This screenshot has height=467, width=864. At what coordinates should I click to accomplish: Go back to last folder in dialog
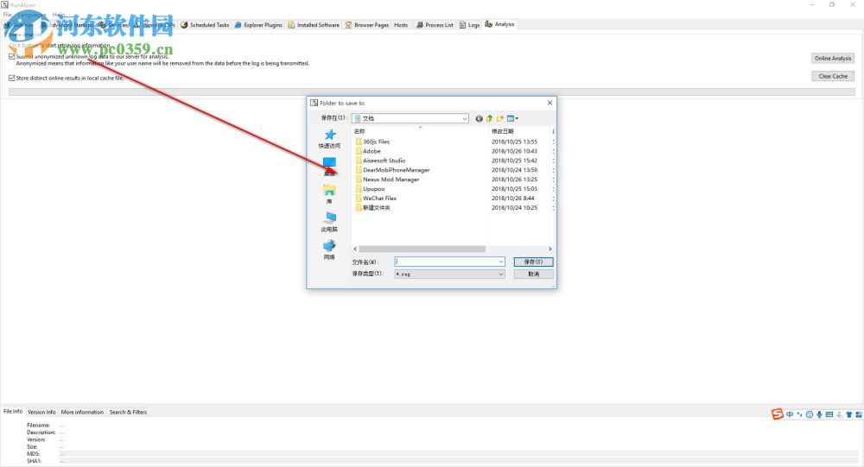coord(479,118)
